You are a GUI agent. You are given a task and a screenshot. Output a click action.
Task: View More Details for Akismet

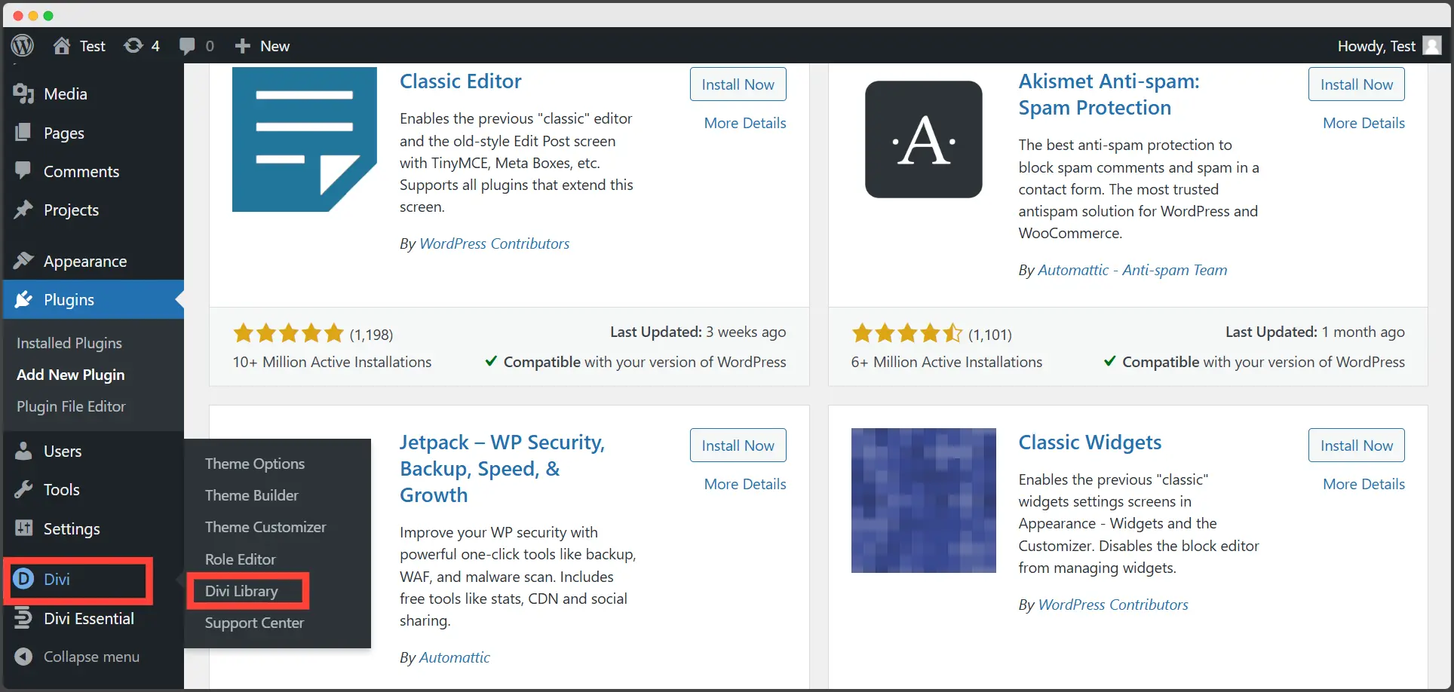click(1364, 123)
